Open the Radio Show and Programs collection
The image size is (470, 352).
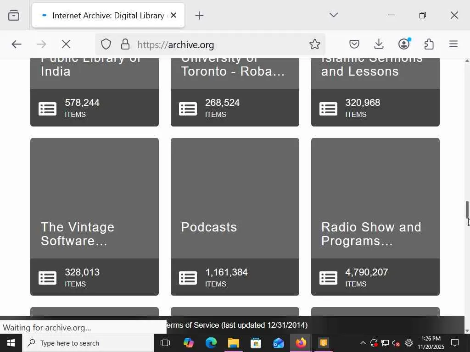tap(375, 216)
